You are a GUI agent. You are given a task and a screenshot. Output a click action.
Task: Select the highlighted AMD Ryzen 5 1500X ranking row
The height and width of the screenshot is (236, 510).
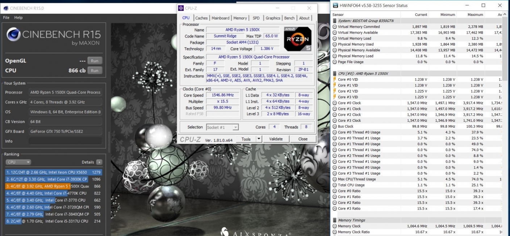[54, 186]
